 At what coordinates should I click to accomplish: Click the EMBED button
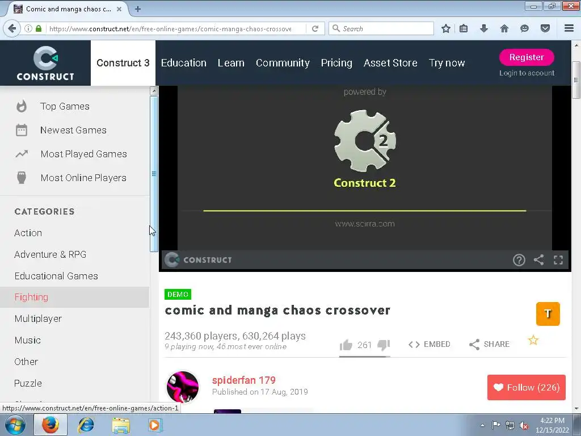tap(429, 345)
